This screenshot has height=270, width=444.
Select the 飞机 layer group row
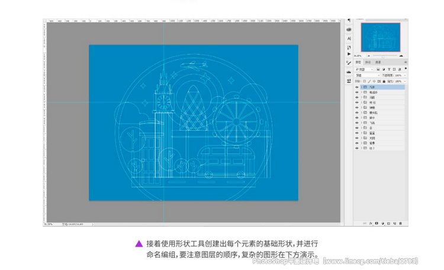tap(382, 123)
